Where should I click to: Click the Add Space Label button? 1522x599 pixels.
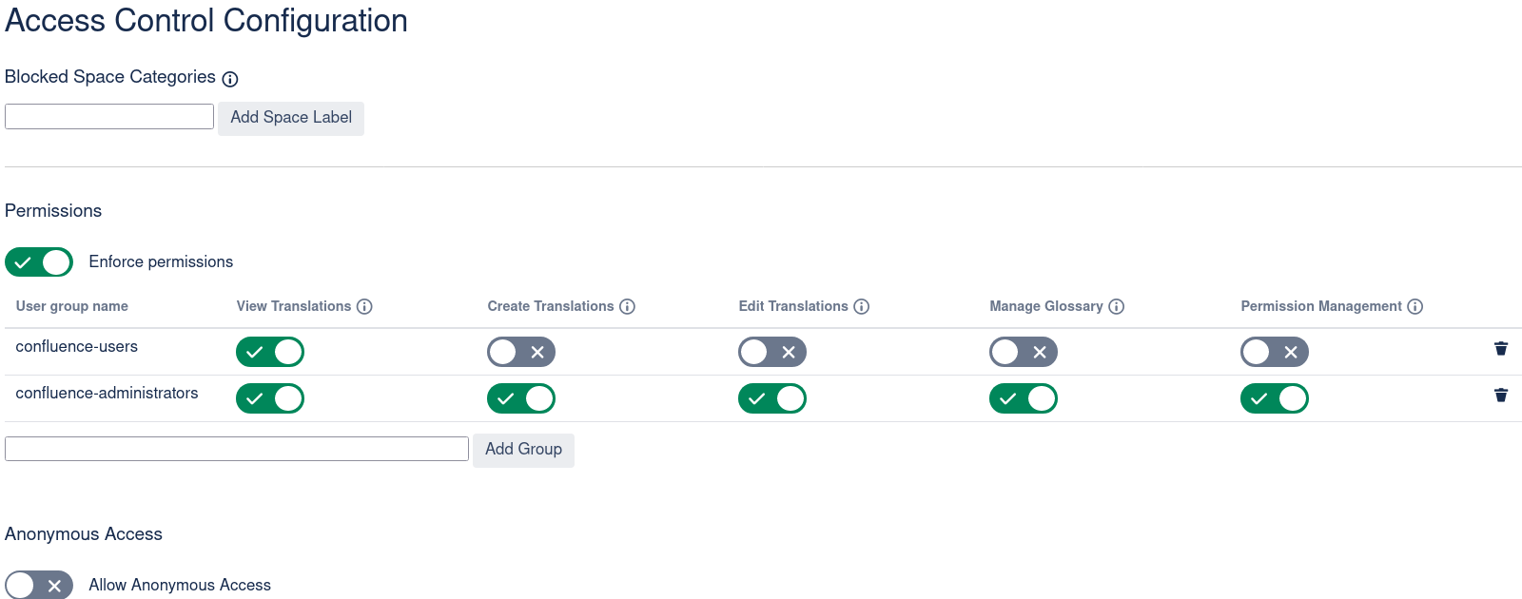point(290,118)
